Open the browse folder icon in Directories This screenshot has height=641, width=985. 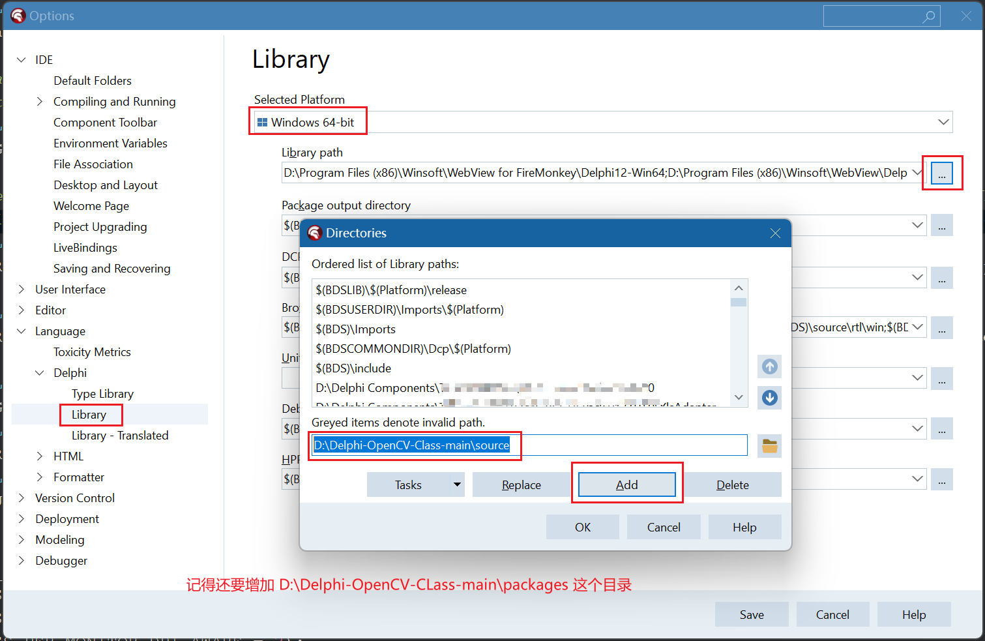(770, 446)
